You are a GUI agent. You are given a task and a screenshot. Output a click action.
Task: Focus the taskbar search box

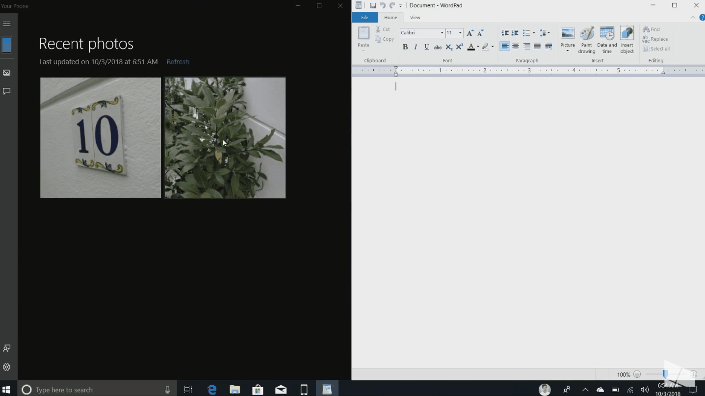(97, 390)
